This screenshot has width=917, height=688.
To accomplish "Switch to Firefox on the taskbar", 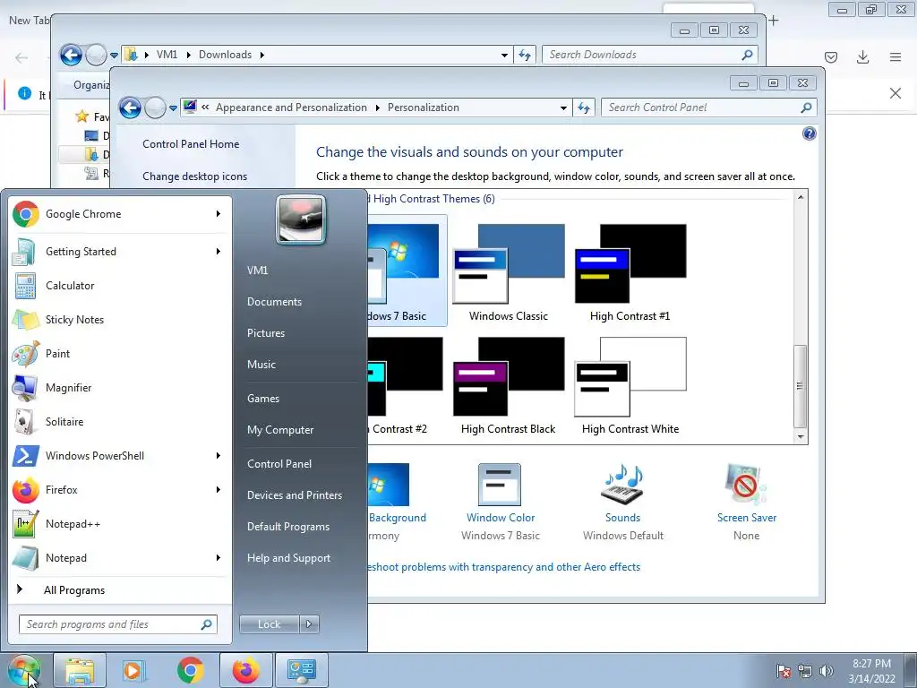I will coord(245,670).
